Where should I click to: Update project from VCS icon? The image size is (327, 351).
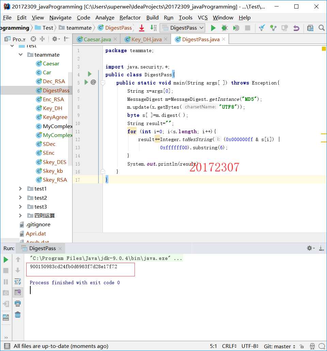pos(262,28)
